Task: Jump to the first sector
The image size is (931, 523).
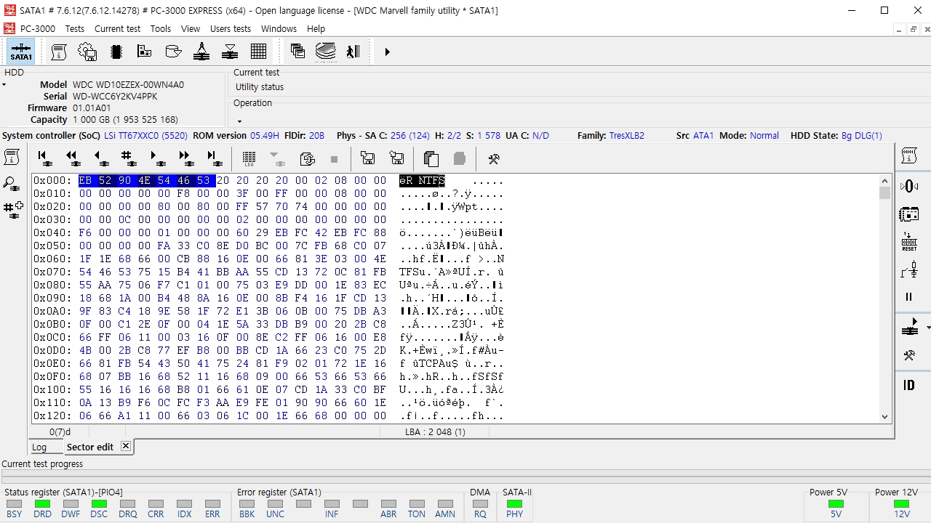Action: (x=44, y=158)
